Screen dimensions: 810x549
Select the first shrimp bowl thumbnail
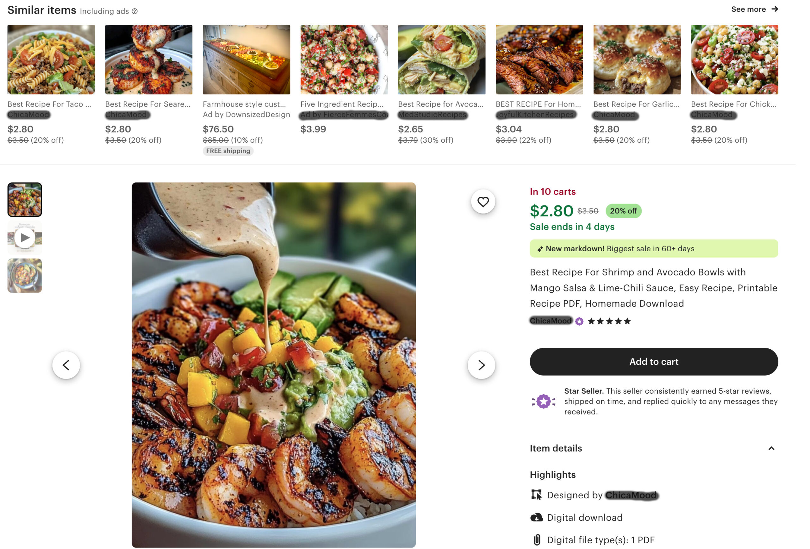(24, 199)
